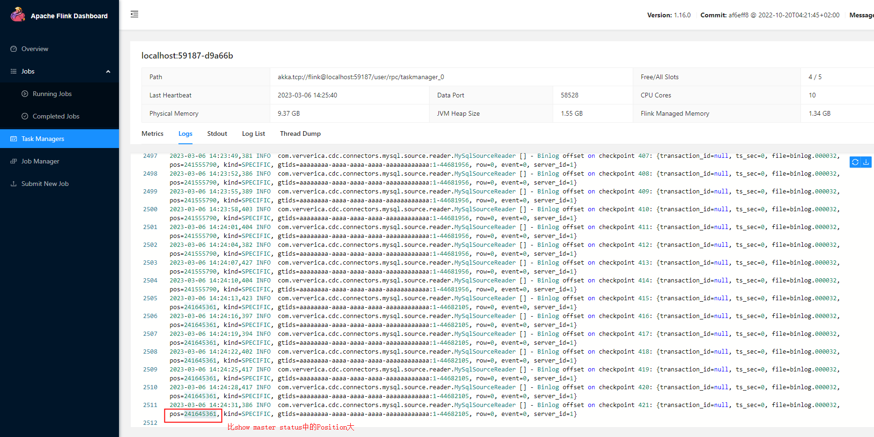Click log line number 2505

150,298
